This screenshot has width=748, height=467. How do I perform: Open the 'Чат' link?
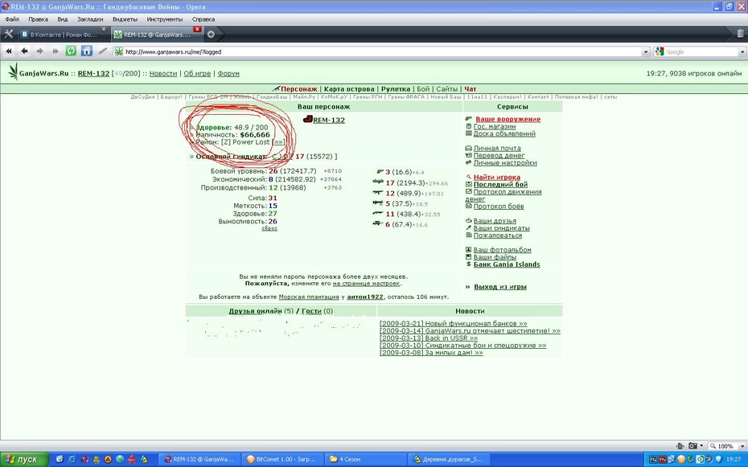(x=471, y=89)
